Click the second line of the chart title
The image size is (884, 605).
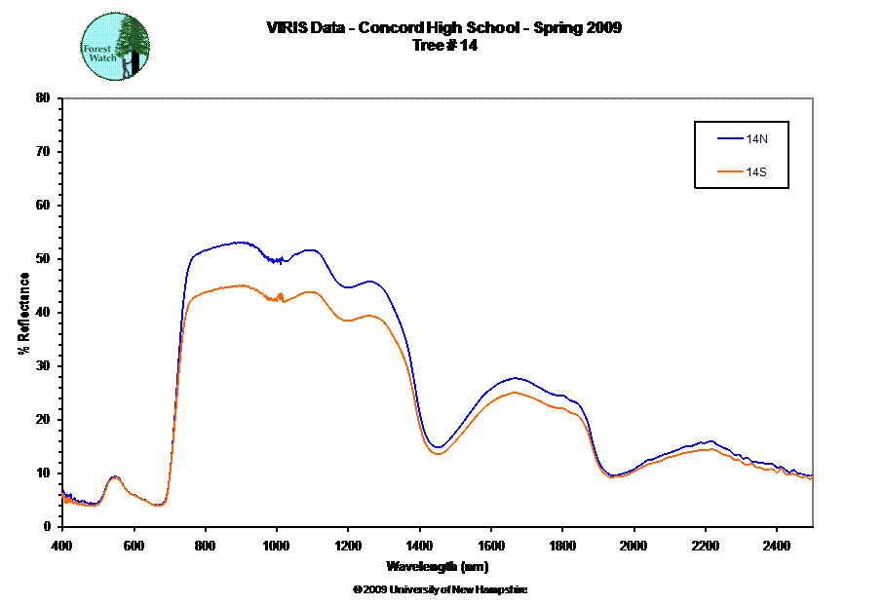[443, 44]
